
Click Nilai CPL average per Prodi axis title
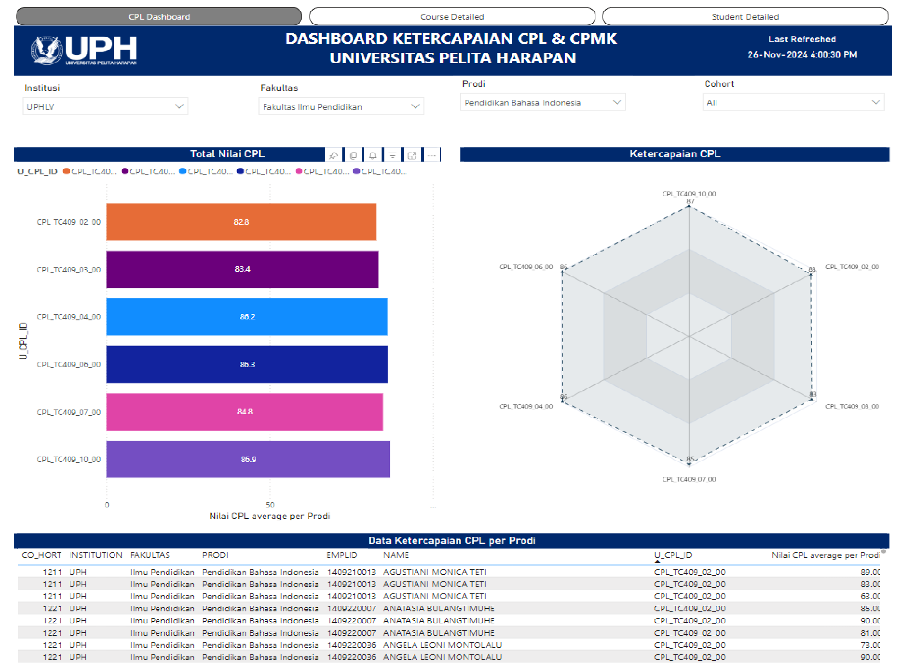270,516
